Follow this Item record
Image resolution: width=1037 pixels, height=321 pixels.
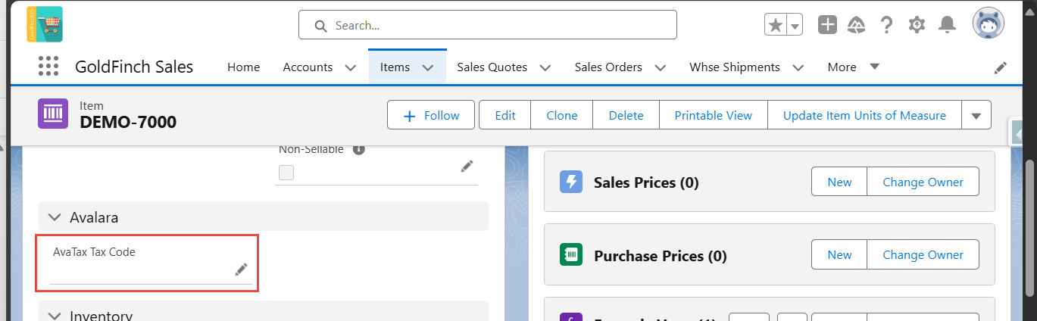coord(431,115)
